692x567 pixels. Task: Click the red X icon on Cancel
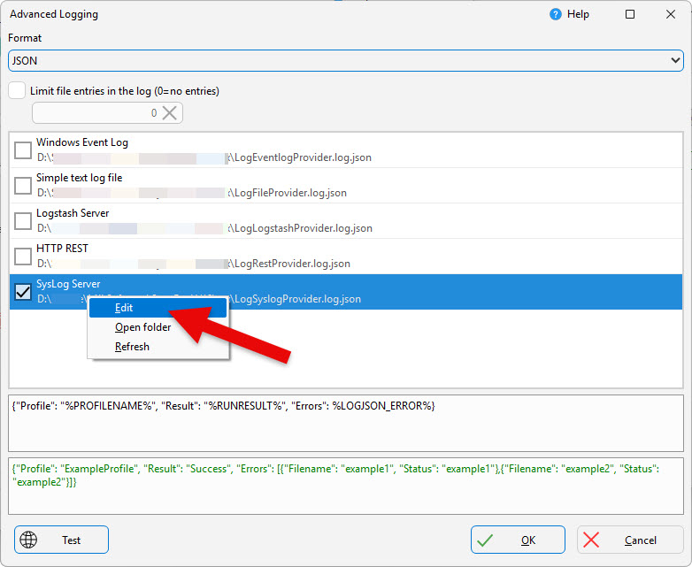click(591, 540)
